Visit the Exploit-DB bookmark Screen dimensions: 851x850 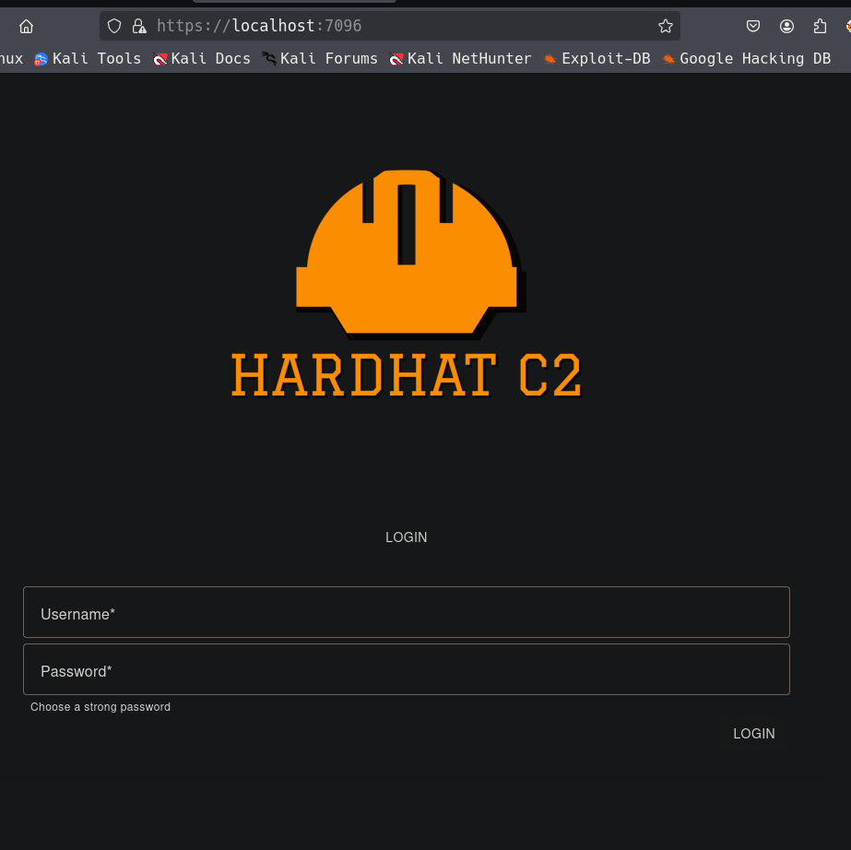(597, 58)
